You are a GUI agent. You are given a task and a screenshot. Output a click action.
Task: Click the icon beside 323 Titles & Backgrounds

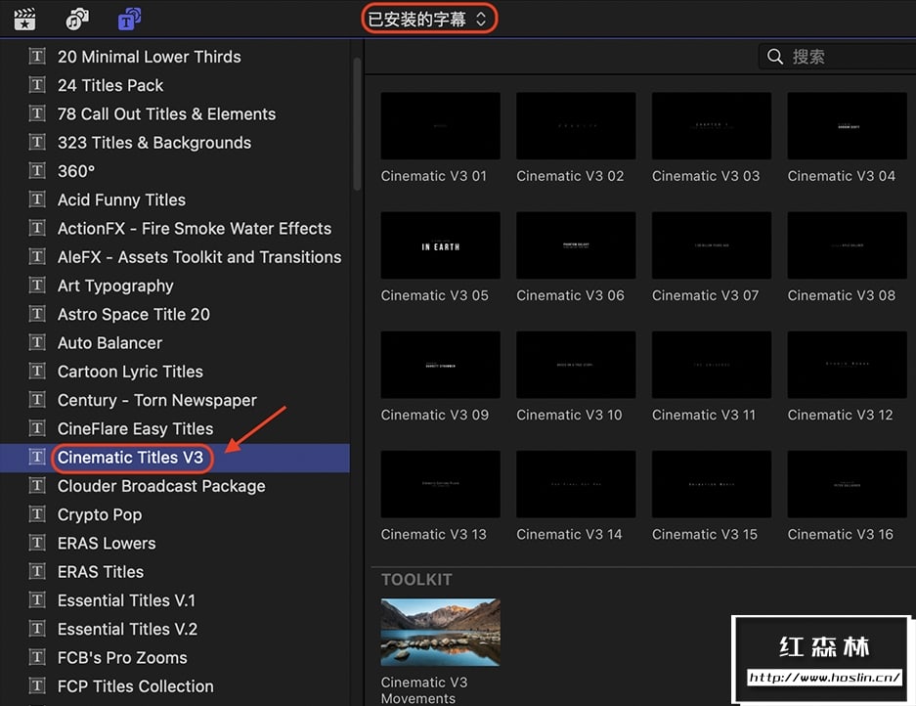pyautogui.click(x=37, y=142)
